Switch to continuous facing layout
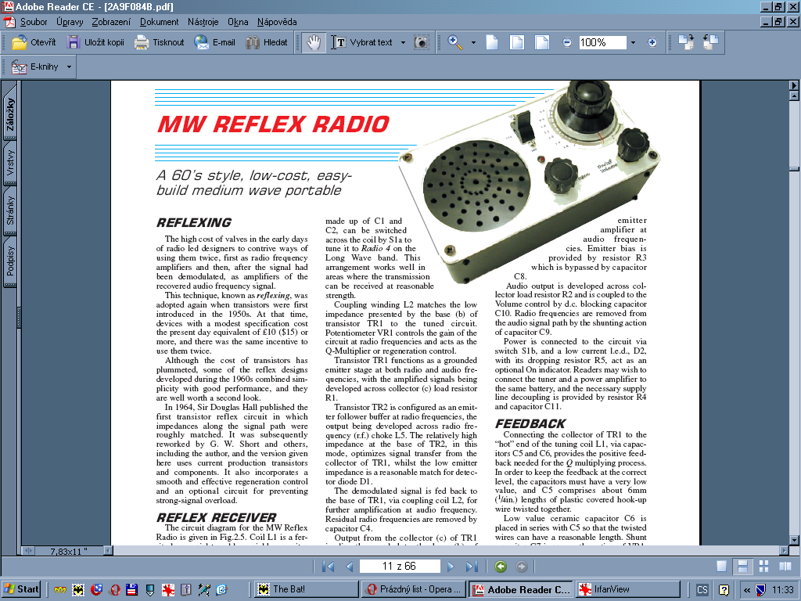The image size is (801, 601). click(763, 567)
